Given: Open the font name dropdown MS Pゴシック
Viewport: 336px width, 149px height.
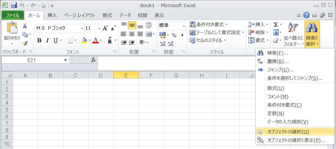Looking at the screenshot, I should point(82,29).
